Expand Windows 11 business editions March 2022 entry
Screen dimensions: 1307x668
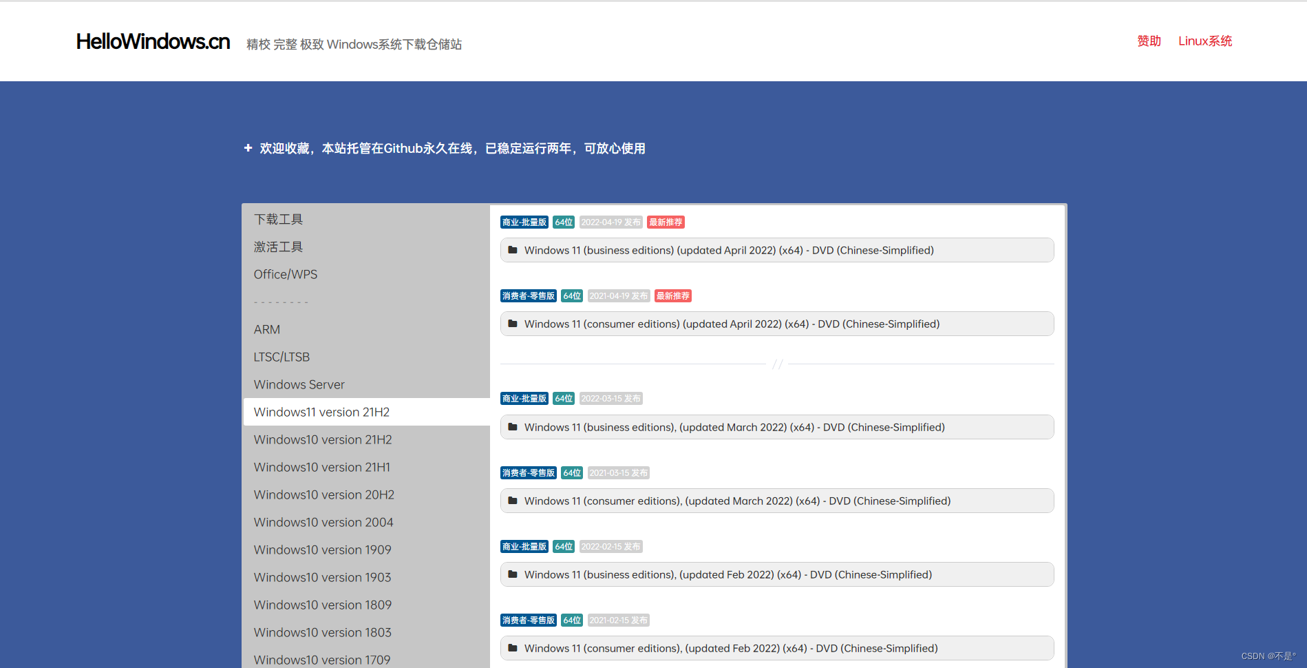coord(777,427)
